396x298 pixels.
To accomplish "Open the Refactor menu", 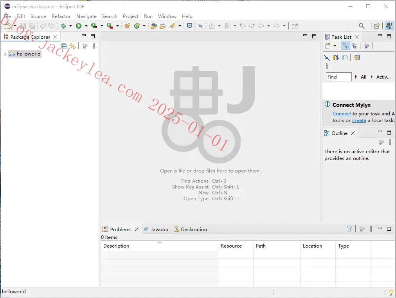I will (61, 16).
